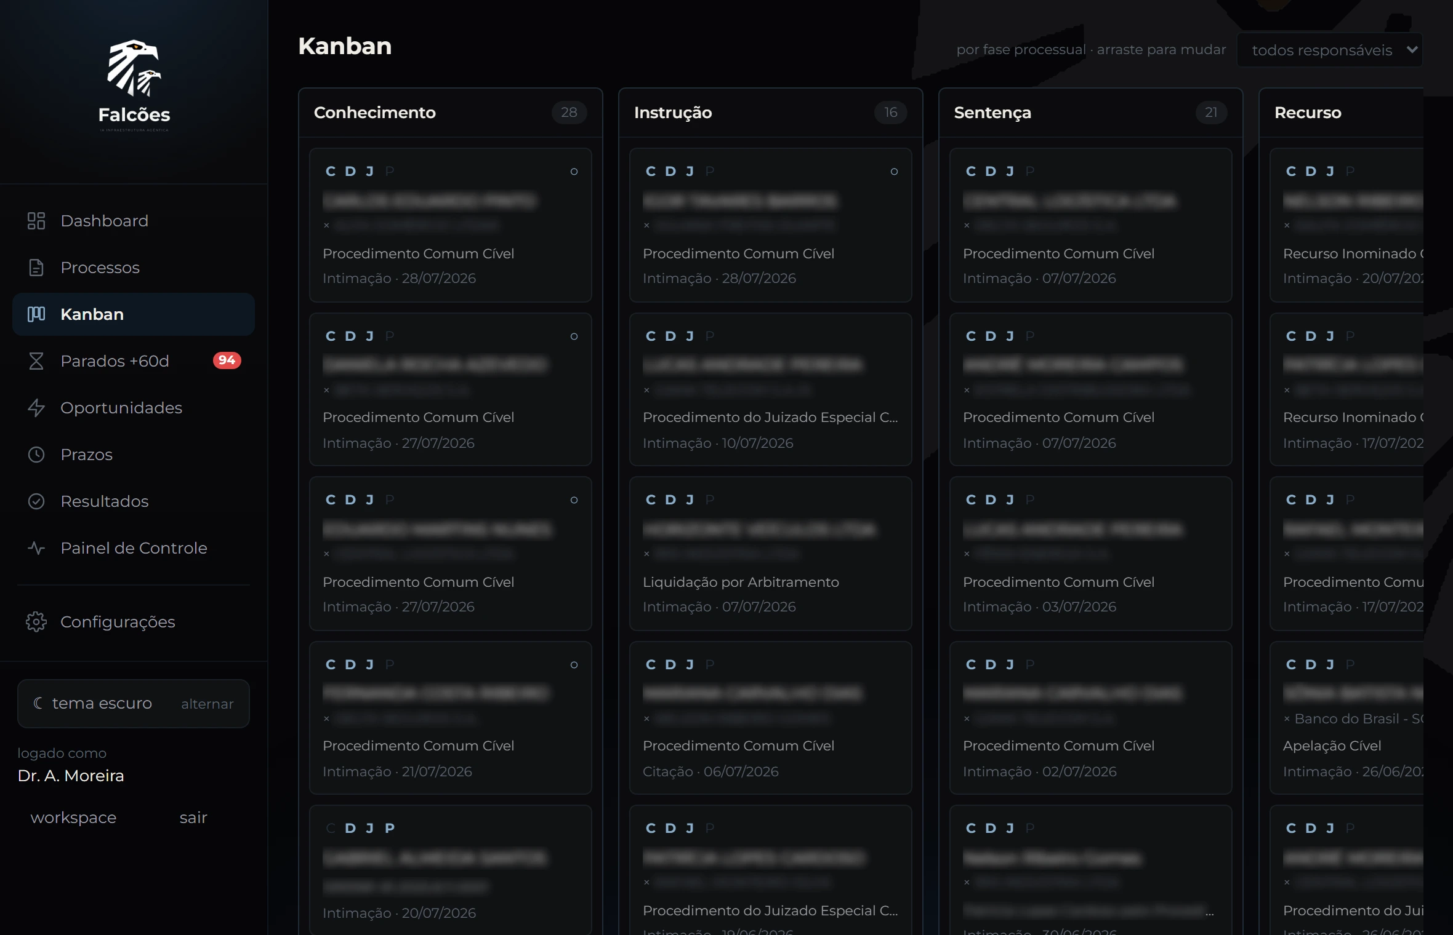Click Dr. A. Moreira user name
Image resolution: width=1453 pixels, height=935 pixels.
click(x=71, y=776)
